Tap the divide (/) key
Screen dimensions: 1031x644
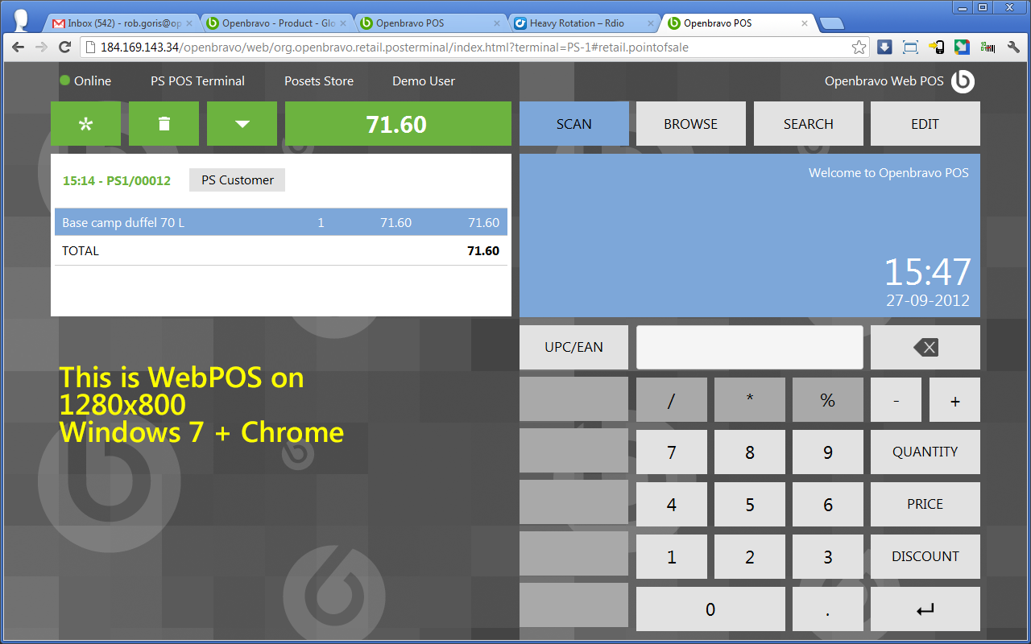pyautogui.click(x=672, y=400)
